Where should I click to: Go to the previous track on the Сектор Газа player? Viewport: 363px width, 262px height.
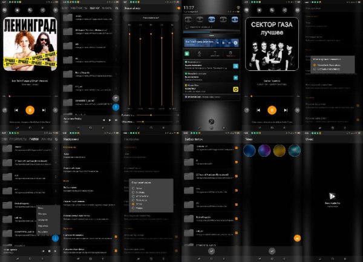pos(258,110)
